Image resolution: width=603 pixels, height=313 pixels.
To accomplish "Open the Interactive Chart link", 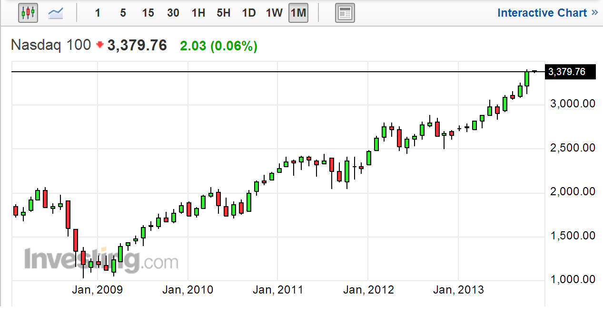I will click(x=547, y=13).
